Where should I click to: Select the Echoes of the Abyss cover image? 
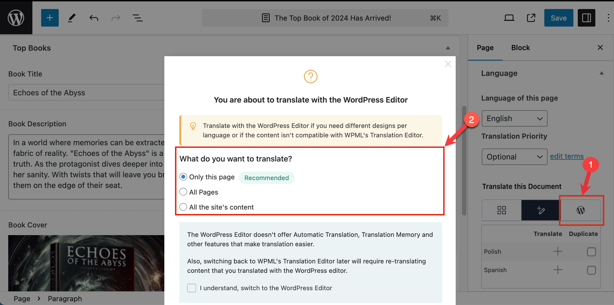click(x=86, y=263)
